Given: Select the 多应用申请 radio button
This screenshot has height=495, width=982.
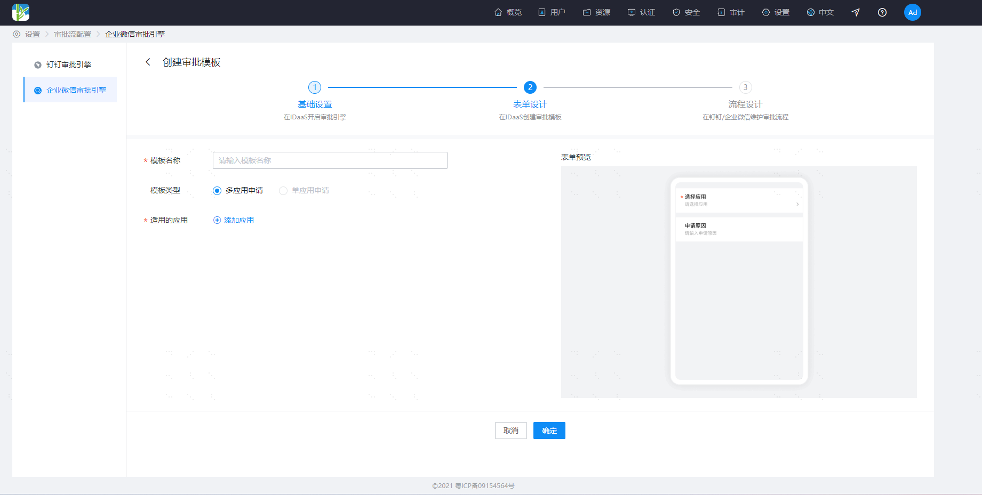Looking at the screenshot, I should point(217,191).
